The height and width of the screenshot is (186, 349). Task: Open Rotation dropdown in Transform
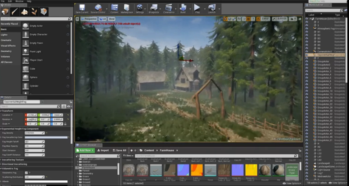[7, 119]
